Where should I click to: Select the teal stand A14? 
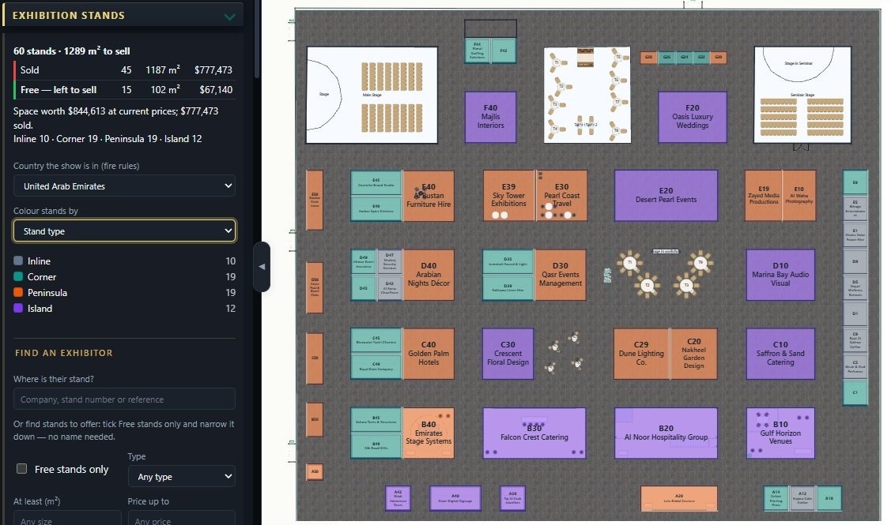(776, 498)
